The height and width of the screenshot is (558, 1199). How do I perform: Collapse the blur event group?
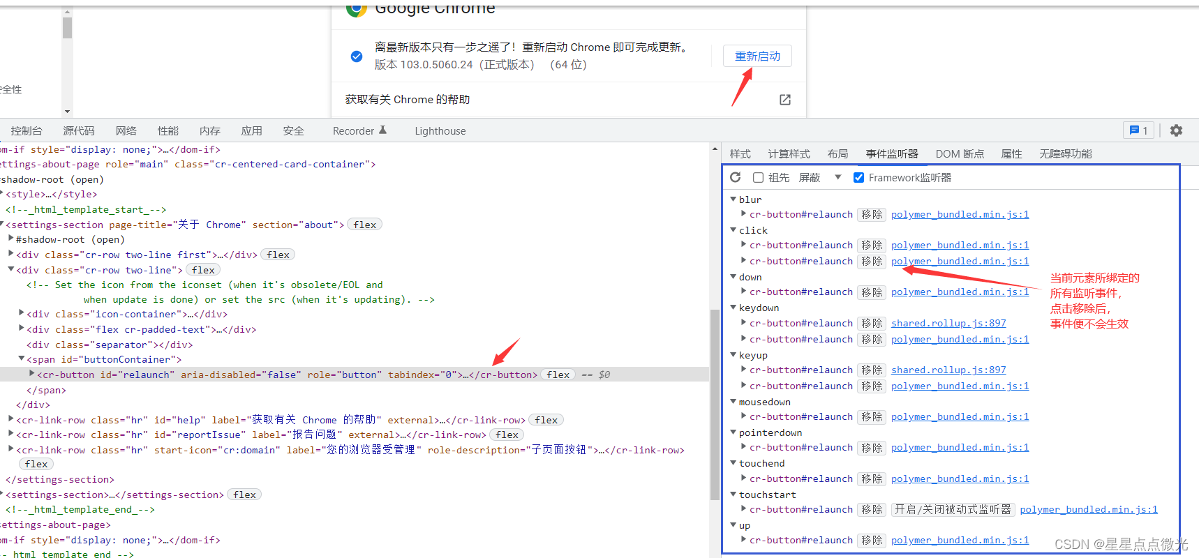pyautogui.click(x=733, y=199)
